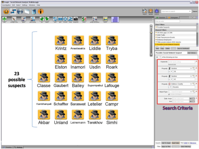
Task: Click the zoom-out magnifier below slider
Action: point(151,55)
